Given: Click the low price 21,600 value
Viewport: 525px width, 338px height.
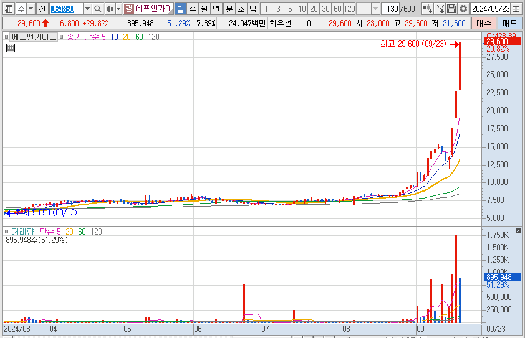Looking at the screenshot, I should (x=454, y=23).
